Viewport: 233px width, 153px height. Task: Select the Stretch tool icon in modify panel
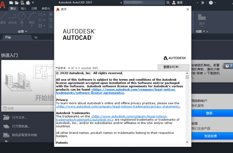click(x=51, y=25)
